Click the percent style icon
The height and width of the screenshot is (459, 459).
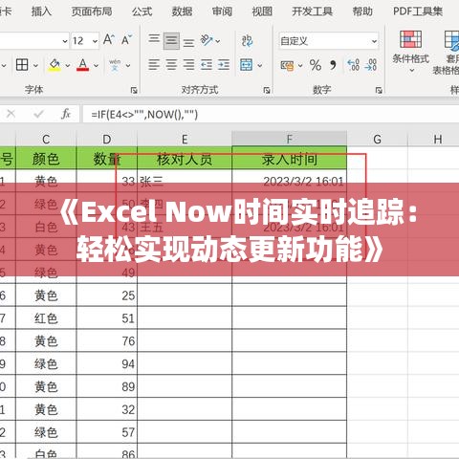point(316,65)
